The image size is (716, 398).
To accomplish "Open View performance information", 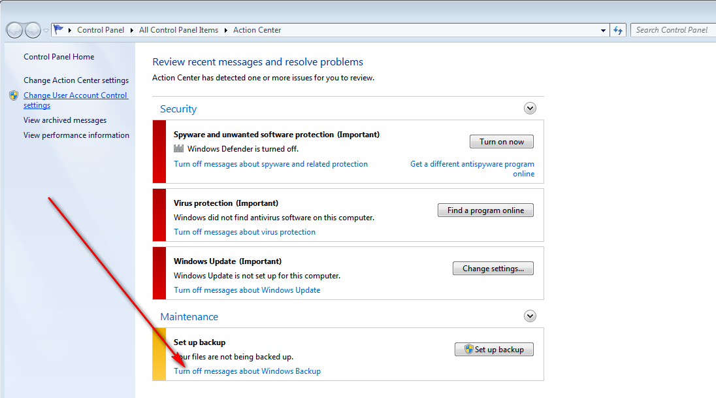I will 76,135.
